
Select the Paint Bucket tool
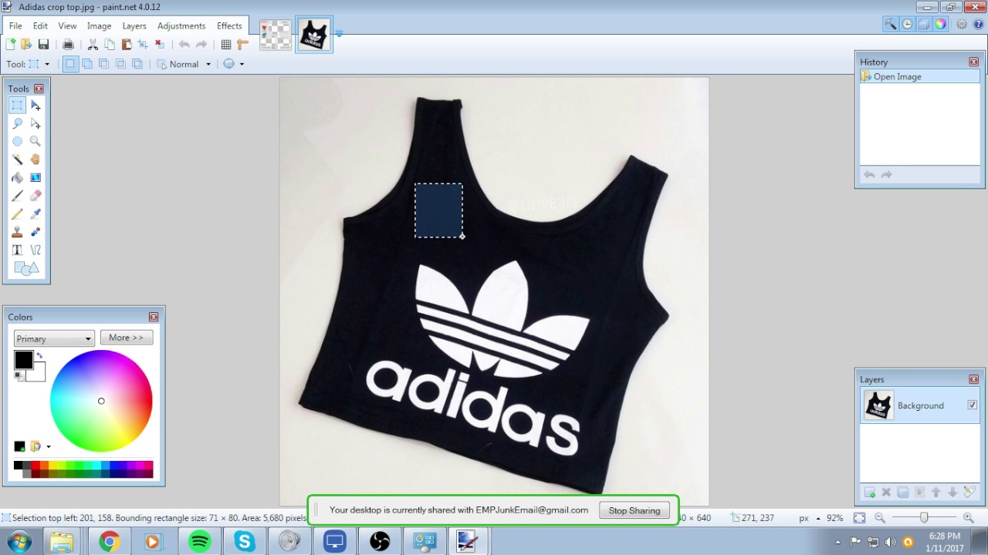point(17,177)
